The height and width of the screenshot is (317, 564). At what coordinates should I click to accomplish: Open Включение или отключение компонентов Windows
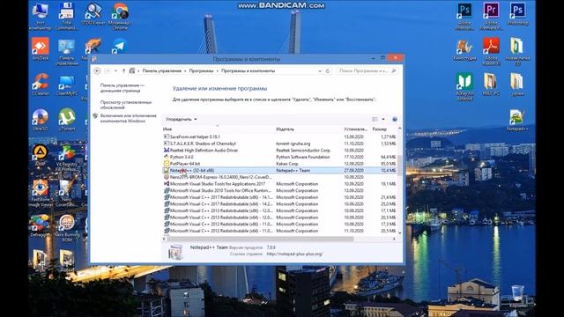point(128,118)
